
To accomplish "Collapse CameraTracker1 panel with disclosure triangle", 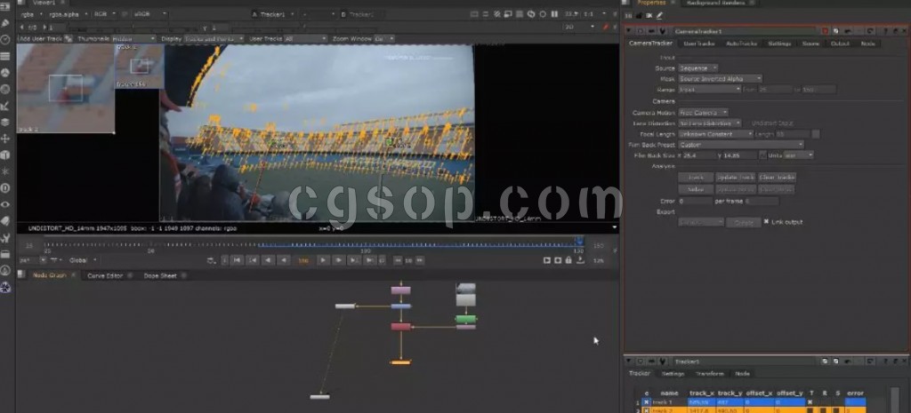I will click(629, 31).
